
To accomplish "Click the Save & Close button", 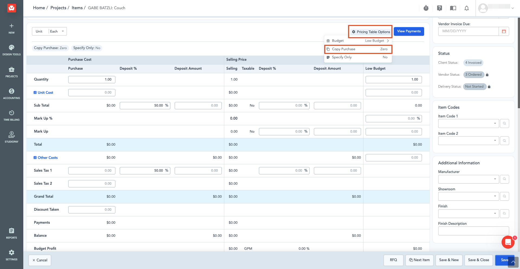I will coord(479,260).
